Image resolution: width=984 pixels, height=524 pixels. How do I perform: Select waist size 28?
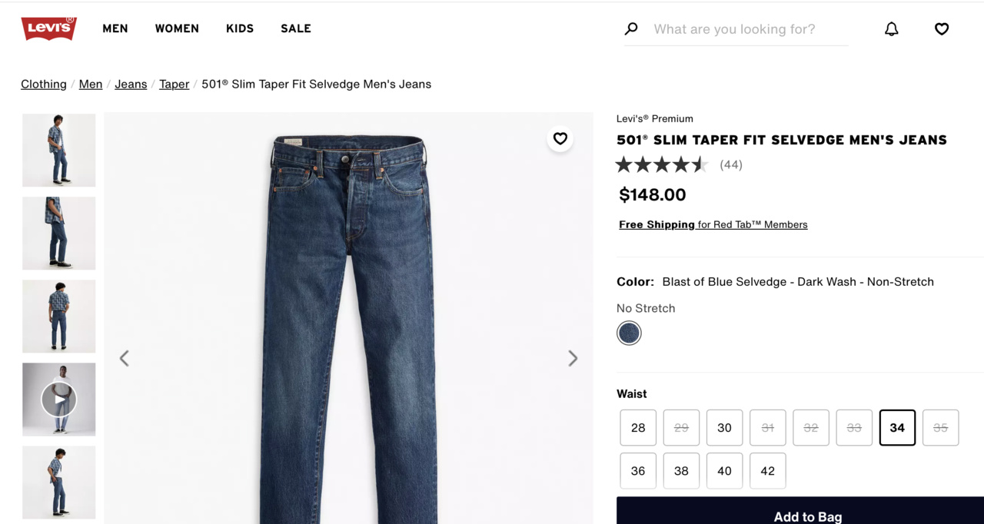tap(638, 428)
